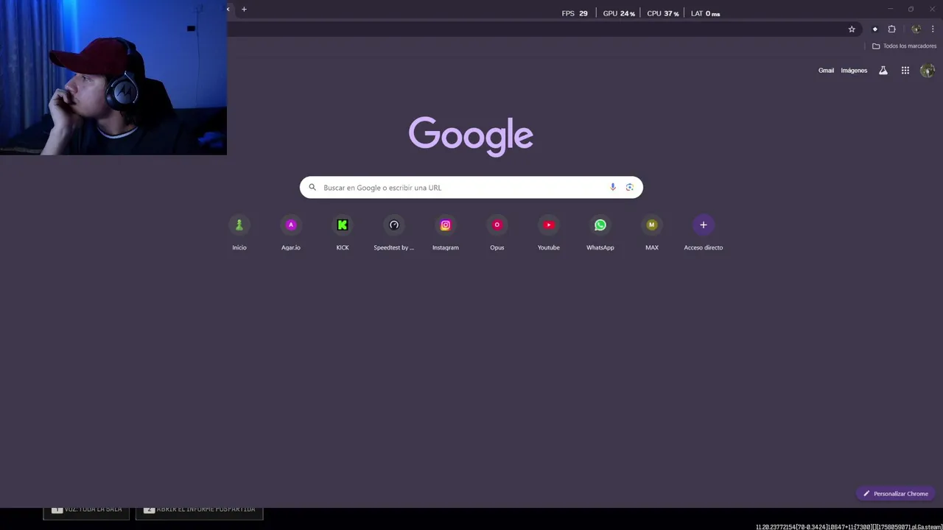Click the CPU 37% overlay readout
Viewport: 943px width, 530px height.
pyautogui.click(x=662, y=13)
